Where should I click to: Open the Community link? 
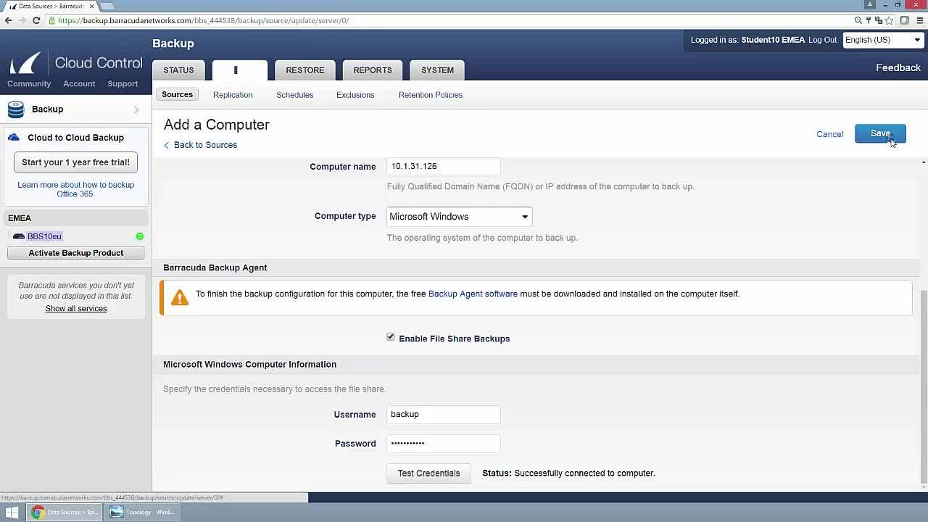tap(29, 83)
